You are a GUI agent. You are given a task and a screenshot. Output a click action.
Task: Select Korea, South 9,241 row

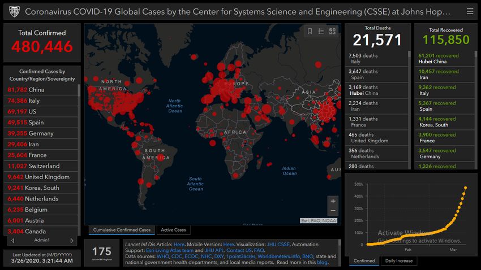(x=41, y=188)
